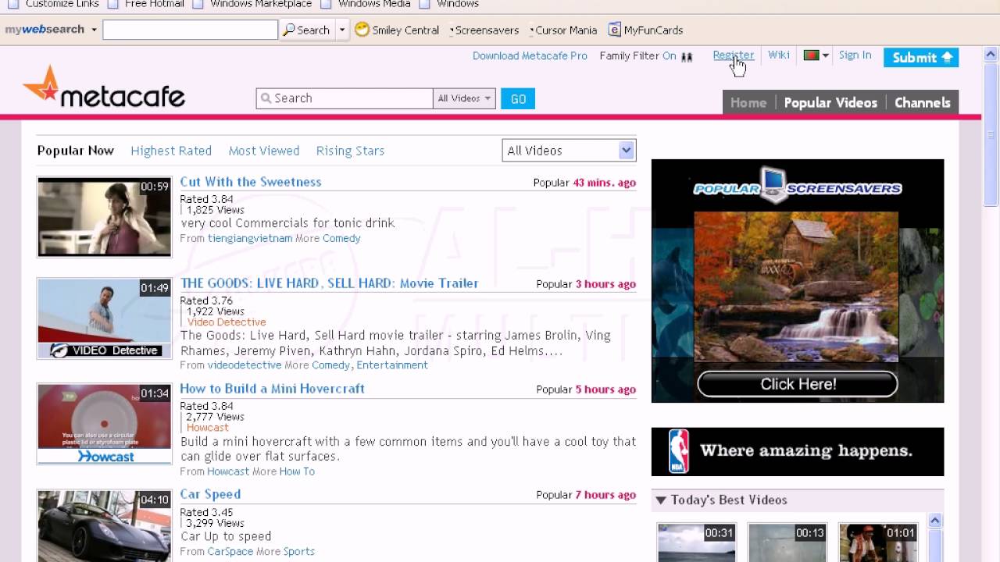Screen dimensions: 1000x562
Task: Click the CarSpace uploader link
Action: click(x=230, y=552)
